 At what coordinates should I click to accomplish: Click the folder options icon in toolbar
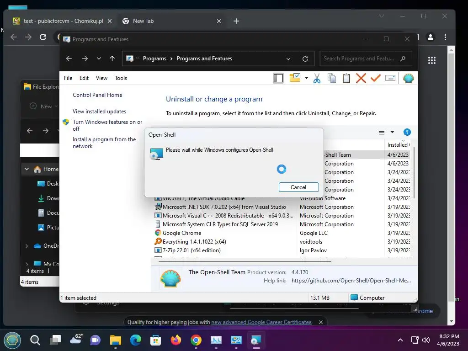[295, 78]
